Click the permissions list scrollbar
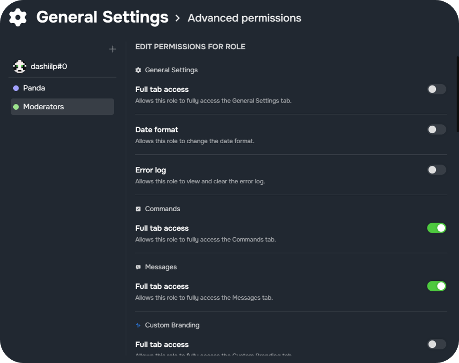 (458, 94)
